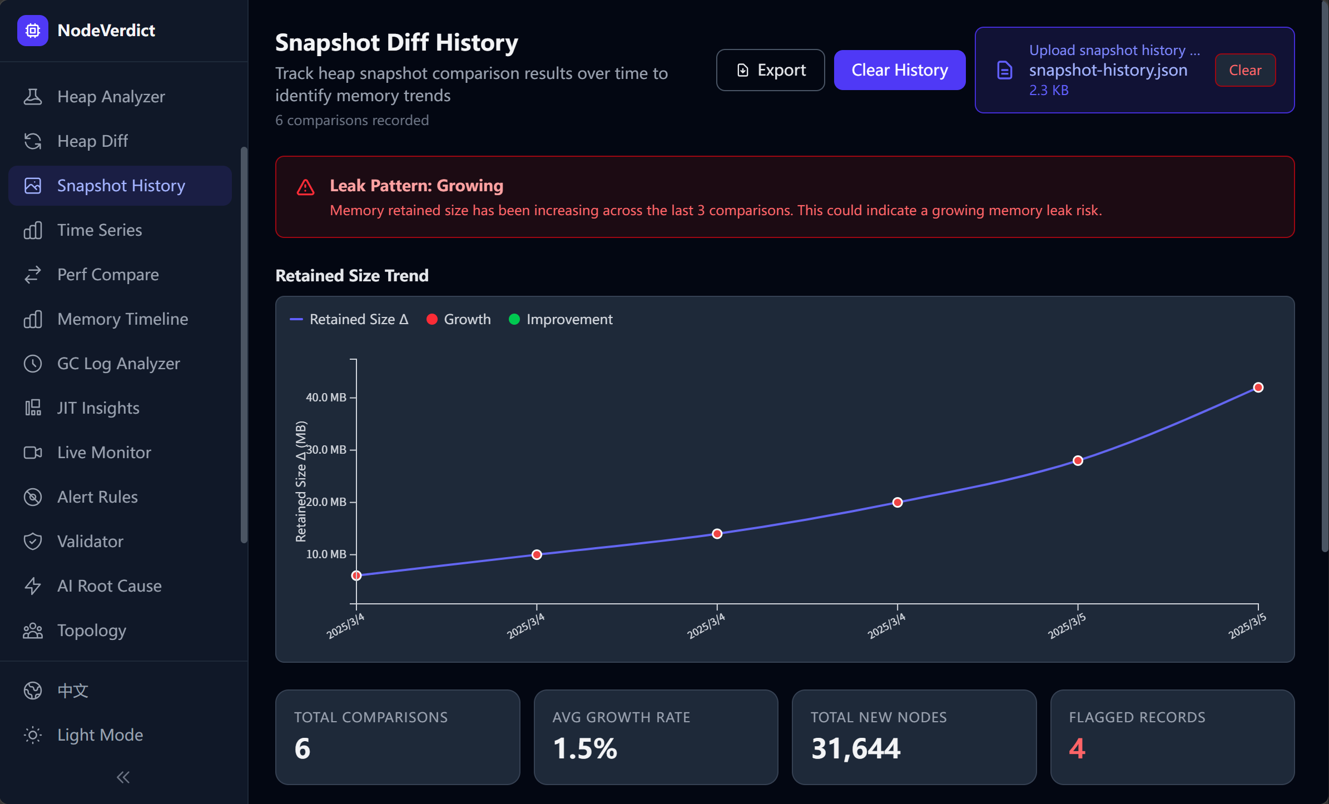This screenshot has width=1329, height=804.
Task: Click the highest data point near 42 MB
Action: [x=1258, y=388]
